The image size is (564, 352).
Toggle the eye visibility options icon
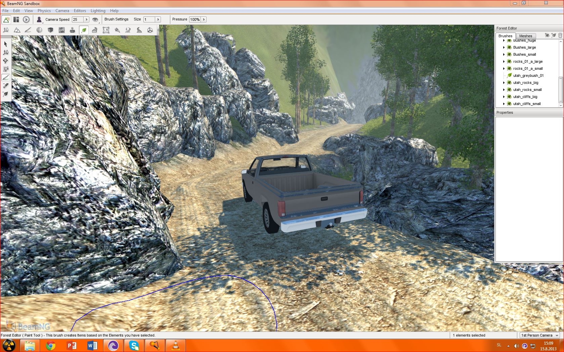click(95, 19)
